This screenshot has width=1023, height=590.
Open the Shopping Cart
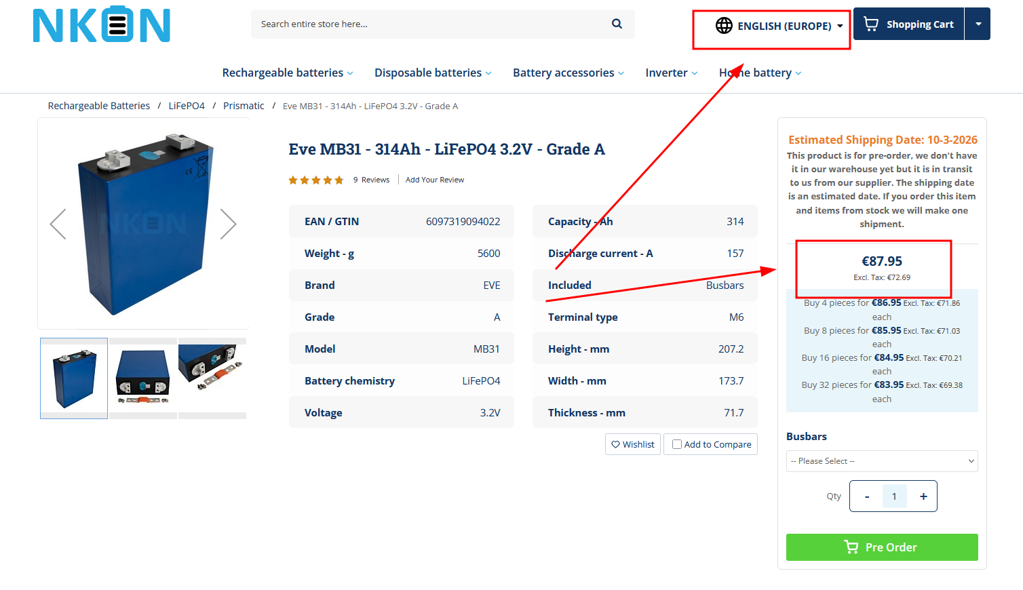coord(909,24)
